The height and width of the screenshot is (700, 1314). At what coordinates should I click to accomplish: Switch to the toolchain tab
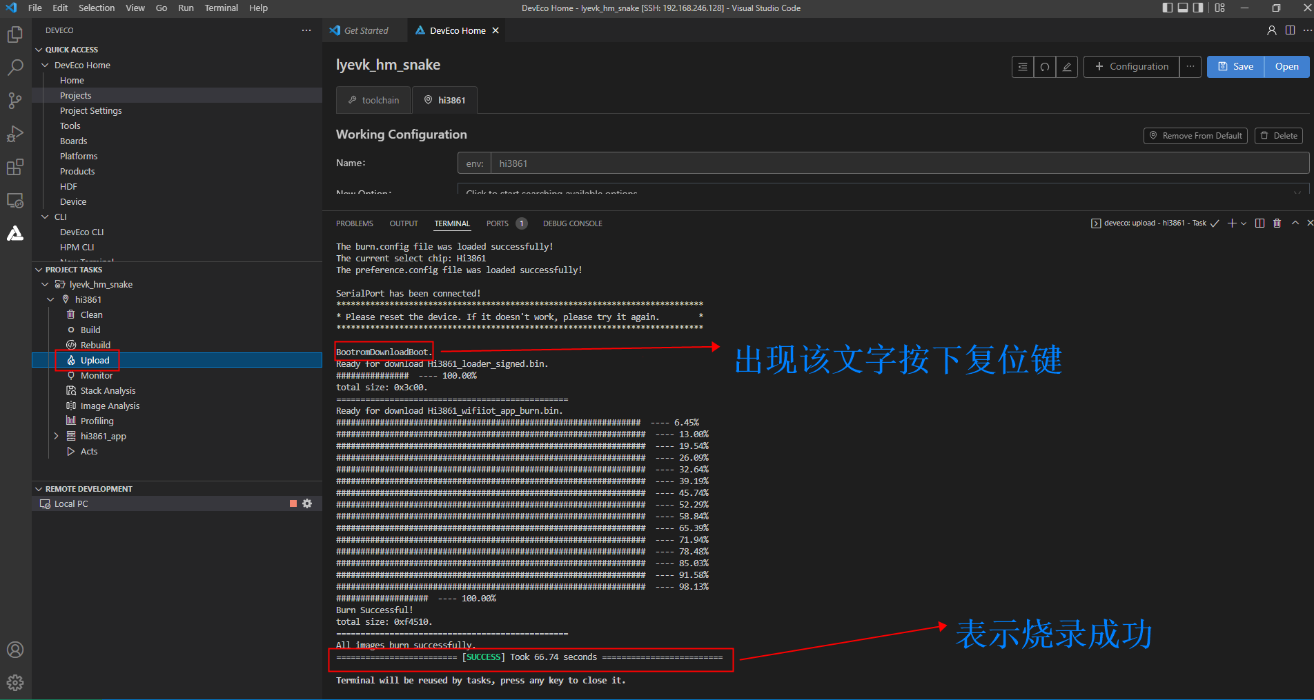click(373, 100)
